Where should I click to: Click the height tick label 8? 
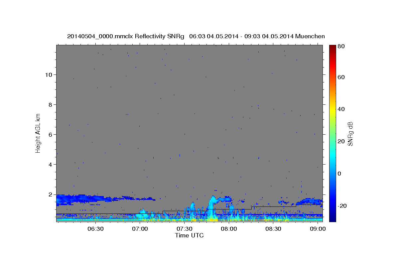pyautogui.click(x=50, y=104)
